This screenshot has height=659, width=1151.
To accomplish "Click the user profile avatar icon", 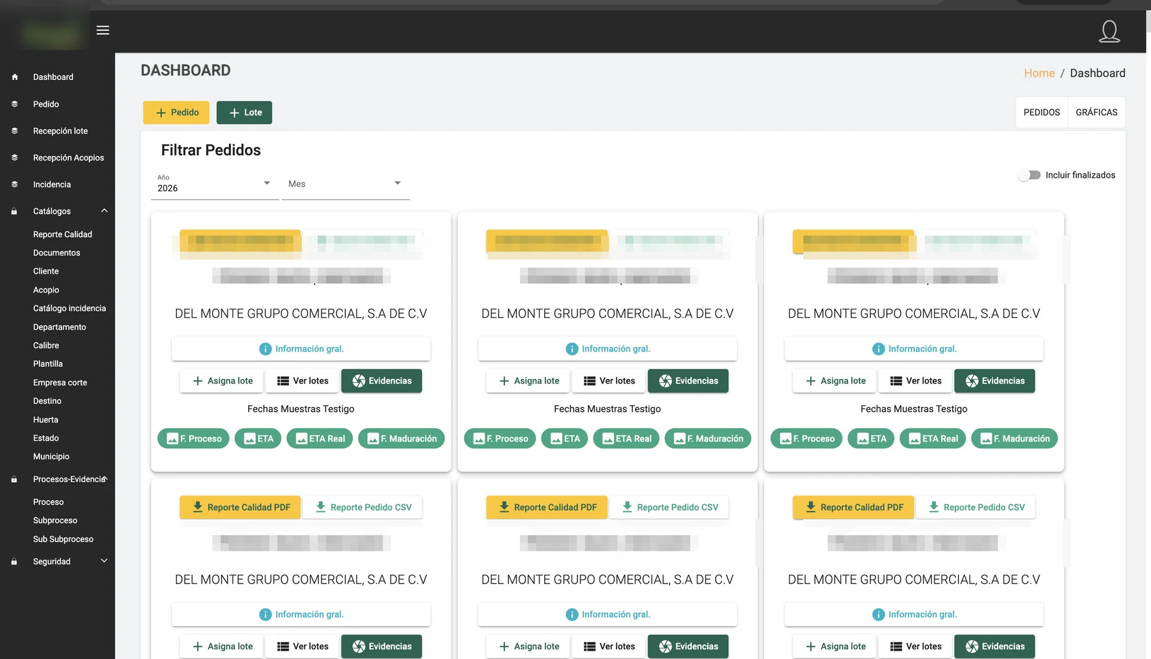I will click(1109, 31).
